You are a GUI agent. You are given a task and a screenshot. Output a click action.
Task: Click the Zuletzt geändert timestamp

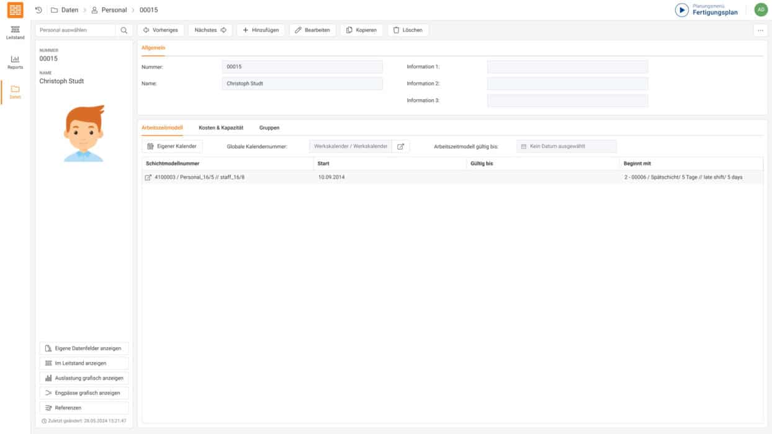tap(84, 421)
